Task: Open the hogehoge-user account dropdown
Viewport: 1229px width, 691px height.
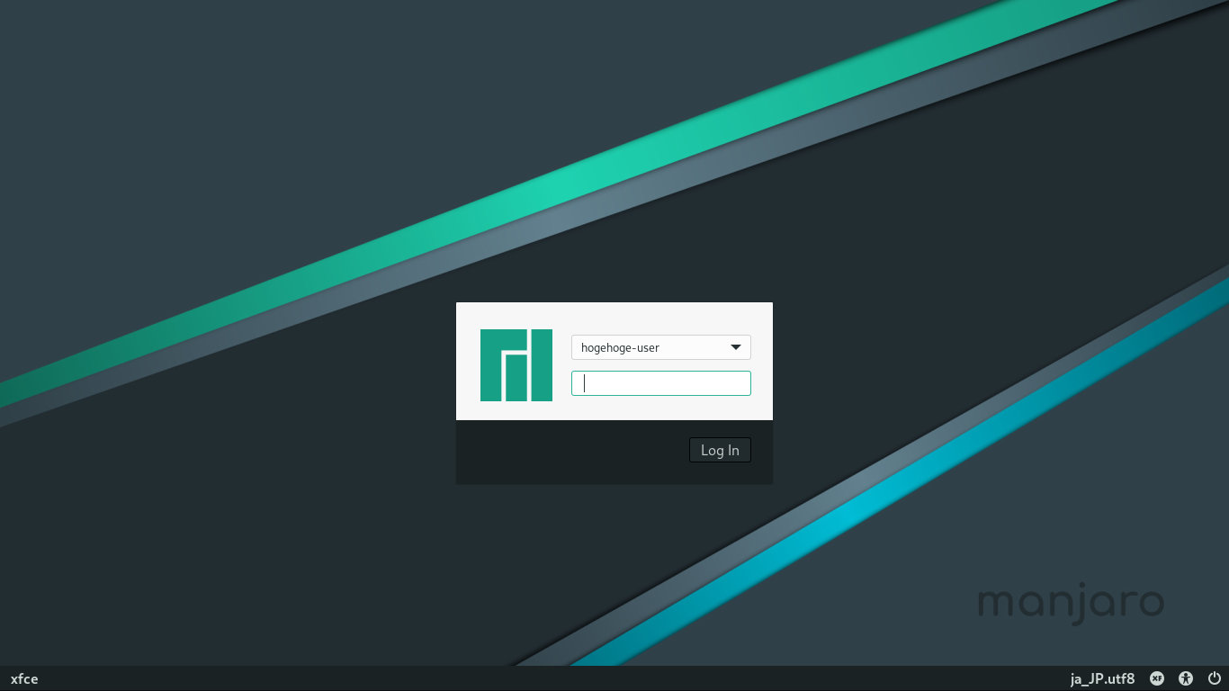Action: click(x=661, y=347)
